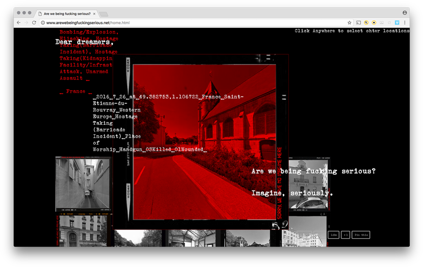Click the blue V extension icon
The height and width of the screenshot is (267, 423).
[397, 23]
